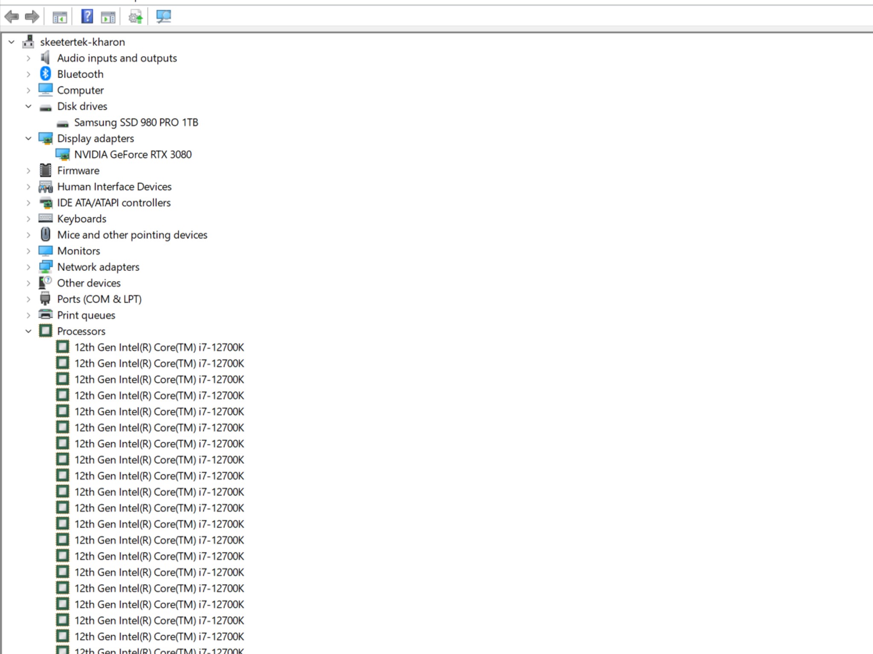
Task: Scan for hardware changes via the monitor icon
Action: [x=163, y=17]
